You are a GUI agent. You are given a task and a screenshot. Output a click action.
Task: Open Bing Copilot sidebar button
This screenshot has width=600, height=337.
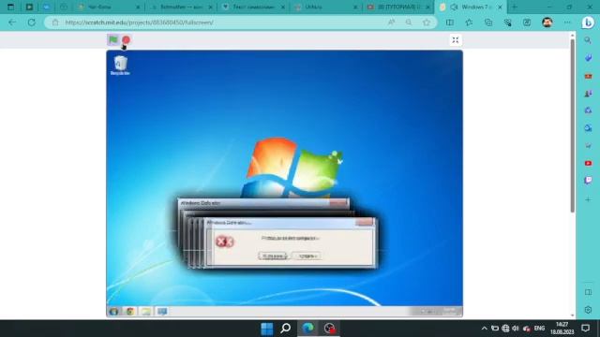(588, 22)
